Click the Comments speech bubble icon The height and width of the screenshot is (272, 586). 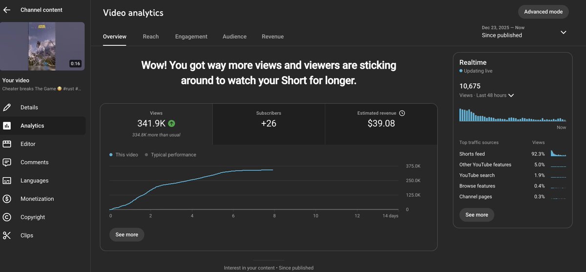(x=7, y=162)
